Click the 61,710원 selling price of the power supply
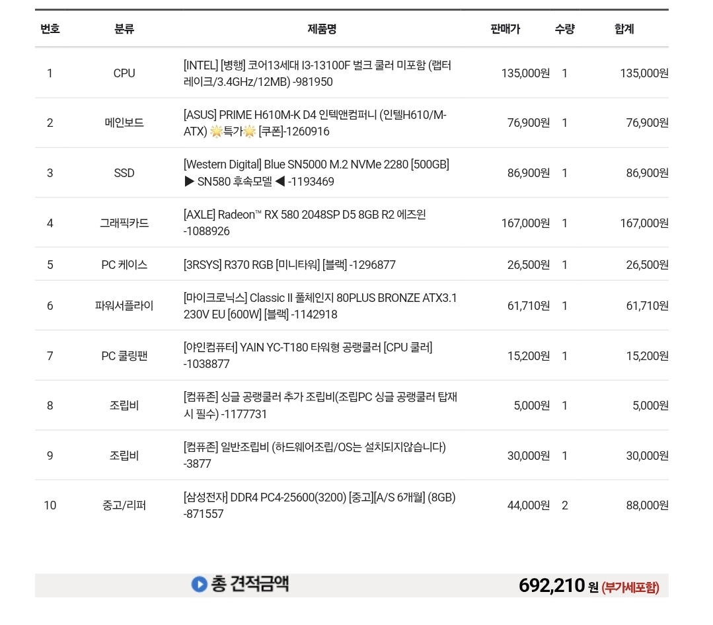The width and height of the screenshot is (713, 625). (x=529, y=305)
